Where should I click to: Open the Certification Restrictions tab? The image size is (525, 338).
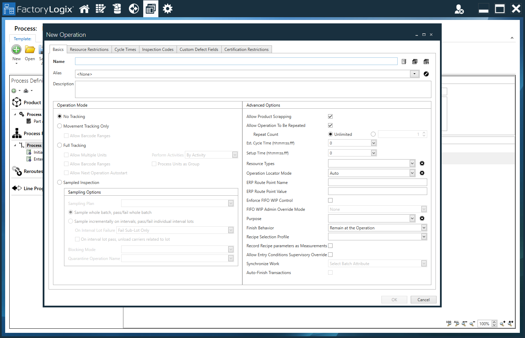[x=246, y=49]
